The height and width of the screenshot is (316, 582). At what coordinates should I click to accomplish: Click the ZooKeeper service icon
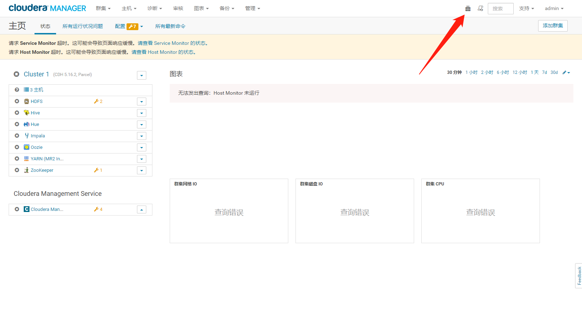tap(27, 170)
